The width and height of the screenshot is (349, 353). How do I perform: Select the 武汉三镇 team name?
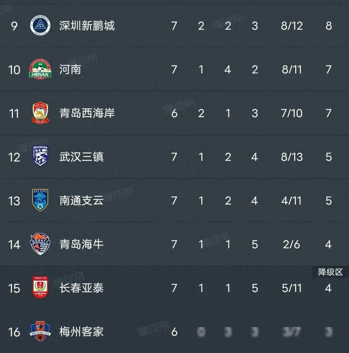tap(81, 157)
